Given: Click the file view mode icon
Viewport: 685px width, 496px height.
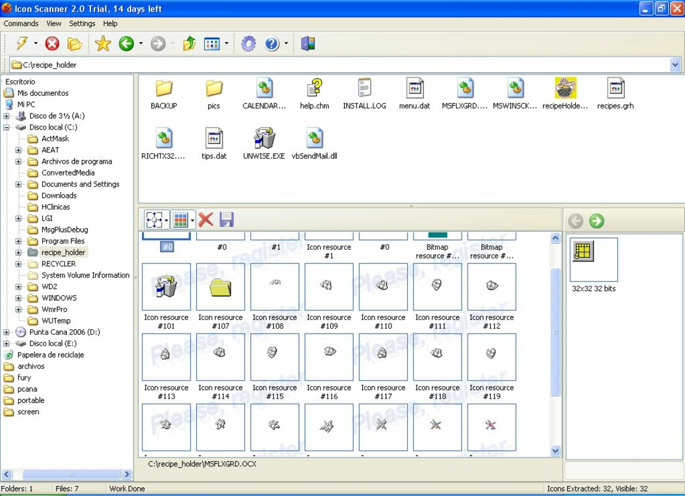Looking at the screenshot, I should point(212,43).
